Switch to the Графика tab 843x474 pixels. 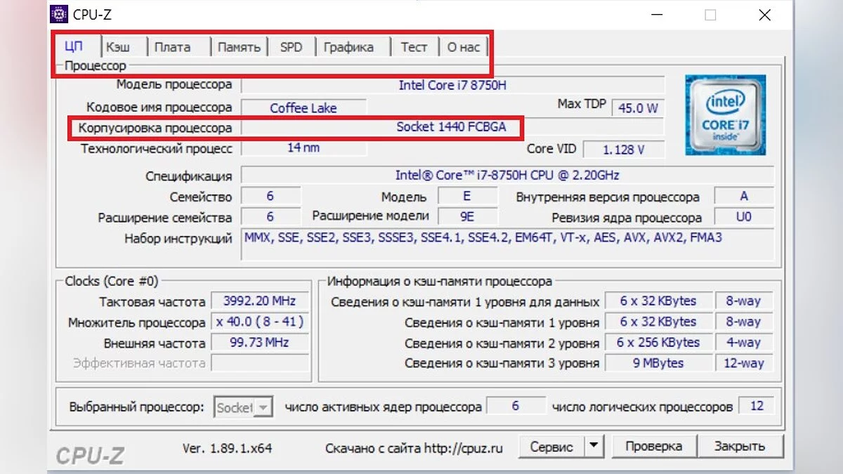[x=348, y=47]
